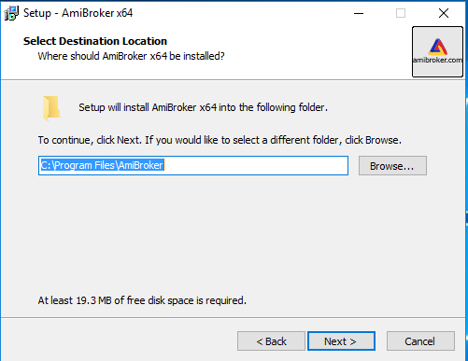Screen dimensions: 468x361
Task: Click the amibroker.com logo image
Action: point(437,51)
